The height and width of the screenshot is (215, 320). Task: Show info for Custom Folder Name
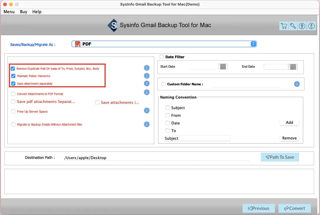point(297,84)
